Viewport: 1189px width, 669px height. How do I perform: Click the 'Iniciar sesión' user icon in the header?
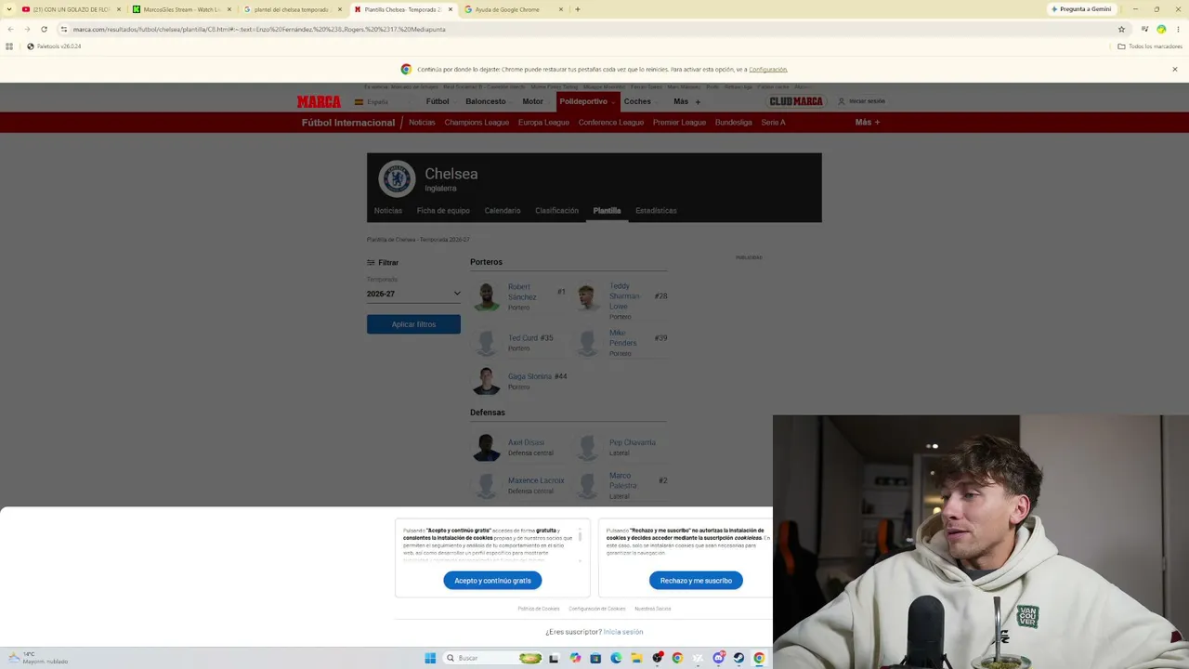coord(842,101)
